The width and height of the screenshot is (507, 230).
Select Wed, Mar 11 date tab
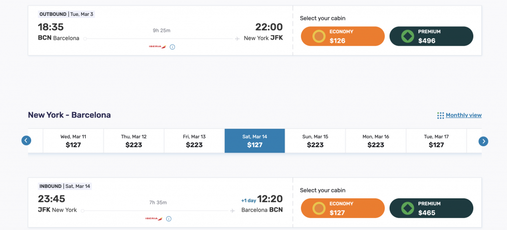point(73,141)
